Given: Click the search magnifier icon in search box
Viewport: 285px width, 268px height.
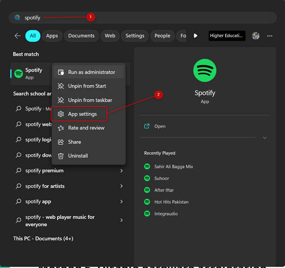Looking at the screenshot, I should coord(17,18).
